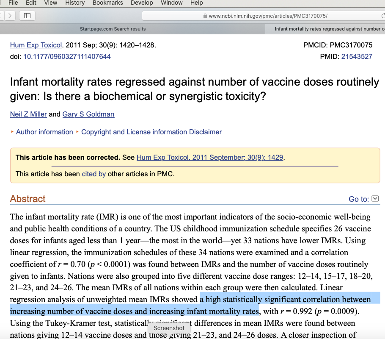Click the Screenshot tooltip label
The width and height of the screenshot is (385, 339).
(x=169, y=328)
